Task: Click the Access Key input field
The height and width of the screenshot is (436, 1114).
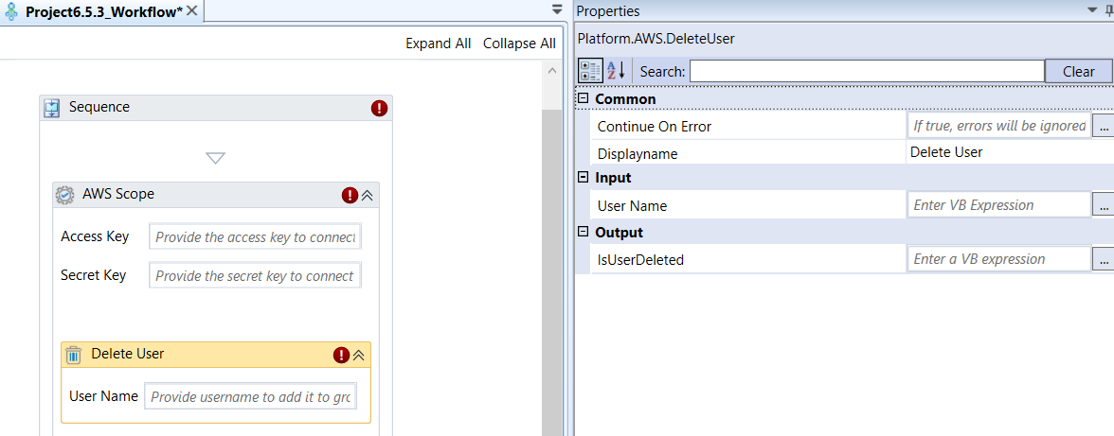Action: (255, 236)
